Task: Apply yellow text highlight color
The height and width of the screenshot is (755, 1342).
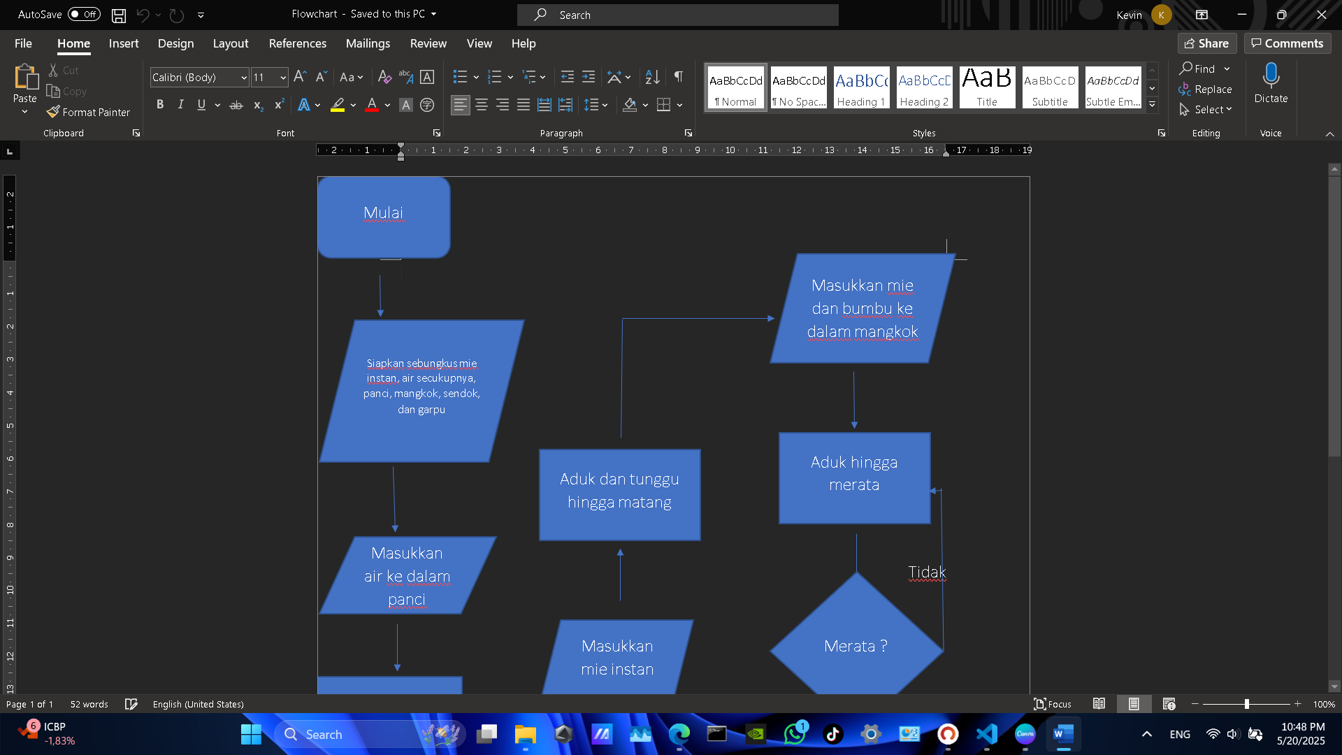Action: tap(338, 105)
